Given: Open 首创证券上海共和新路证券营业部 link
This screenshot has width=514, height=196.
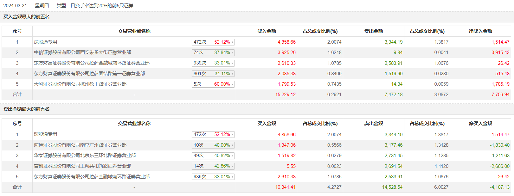Looking at the screenshot, I should [x=82, y=166].
